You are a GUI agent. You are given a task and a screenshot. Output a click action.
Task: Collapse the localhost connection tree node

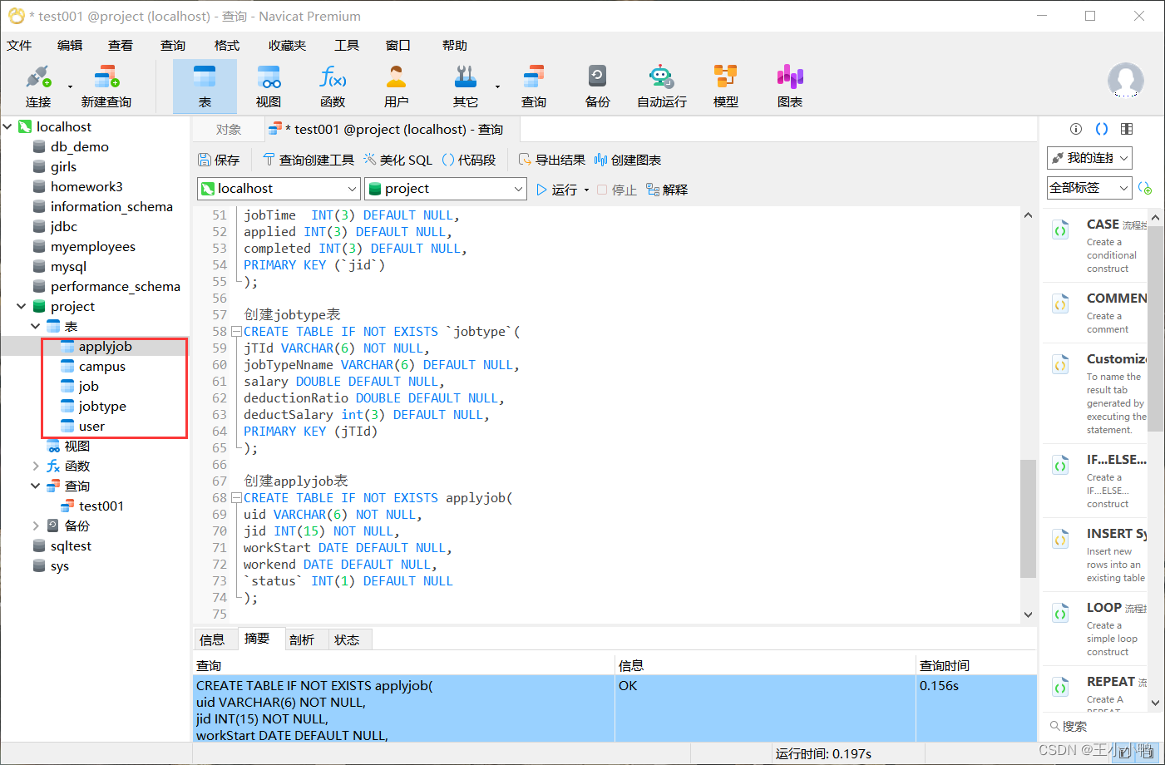pos(7,126)
